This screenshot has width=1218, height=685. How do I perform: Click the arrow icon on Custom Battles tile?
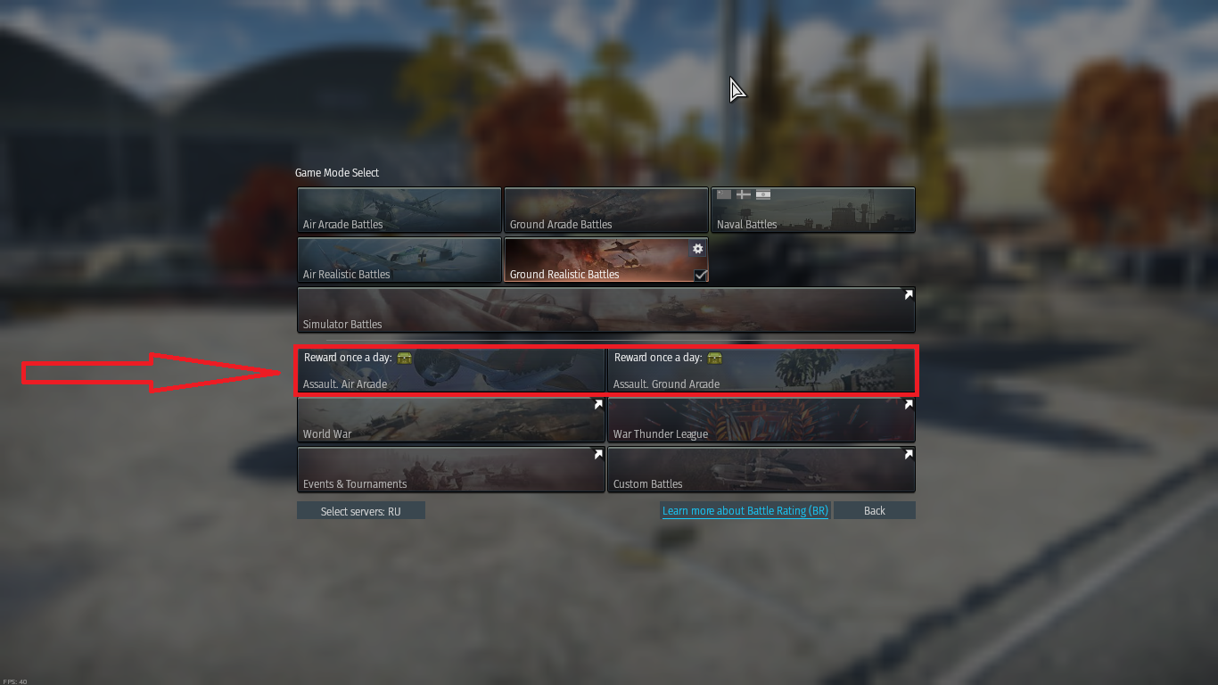coord(908,454)
